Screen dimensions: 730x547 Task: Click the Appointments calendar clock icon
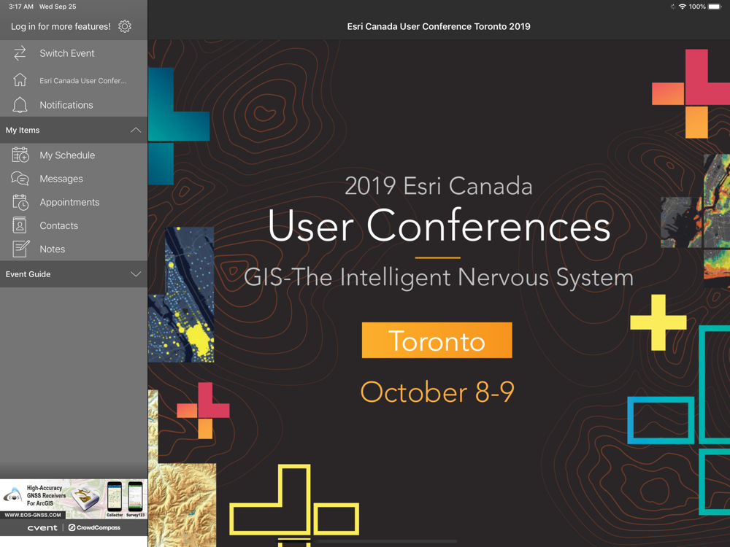pos(20,202)
